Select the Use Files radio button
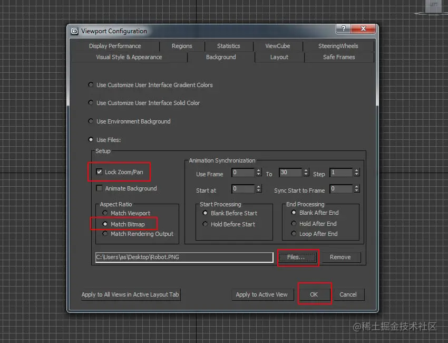 click(x=91, y=140)
